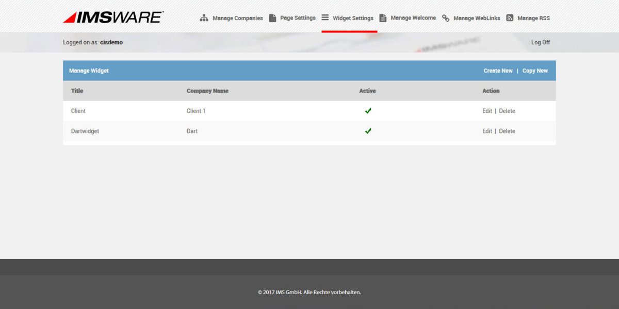Viewport: 619px width, 309px height.
Task: Click the Manage Companies hierarchy icon
Action: click(x=203, y=17)
